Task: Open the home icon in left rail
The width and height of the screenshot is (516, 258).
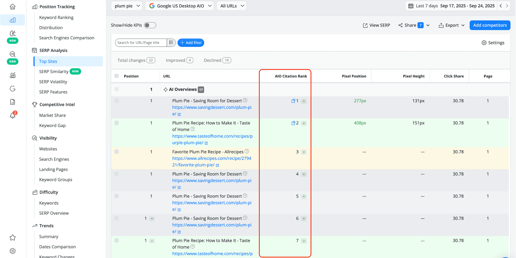Action: tap(13, 7)
